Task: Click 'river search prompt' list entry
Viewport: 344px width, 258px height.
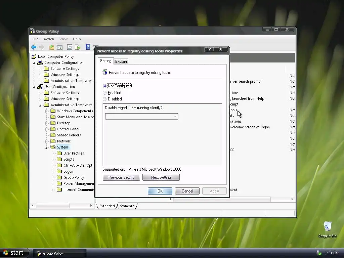Action: 246,81
